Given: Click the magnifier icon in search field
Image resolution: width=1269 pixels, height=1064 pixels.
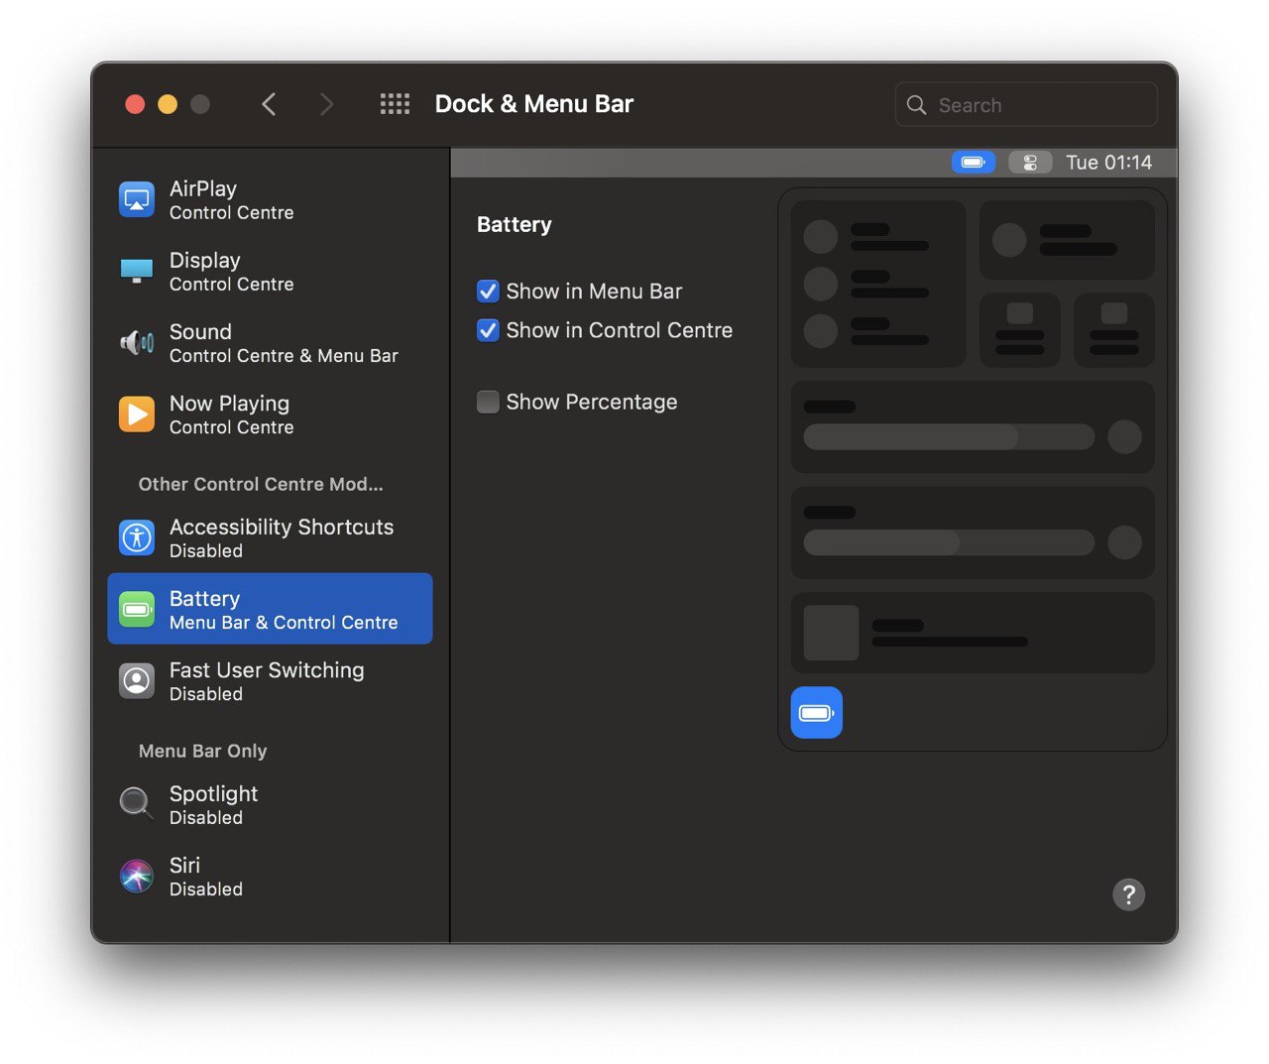Looking at the screenshot, I should click(916, 105).
